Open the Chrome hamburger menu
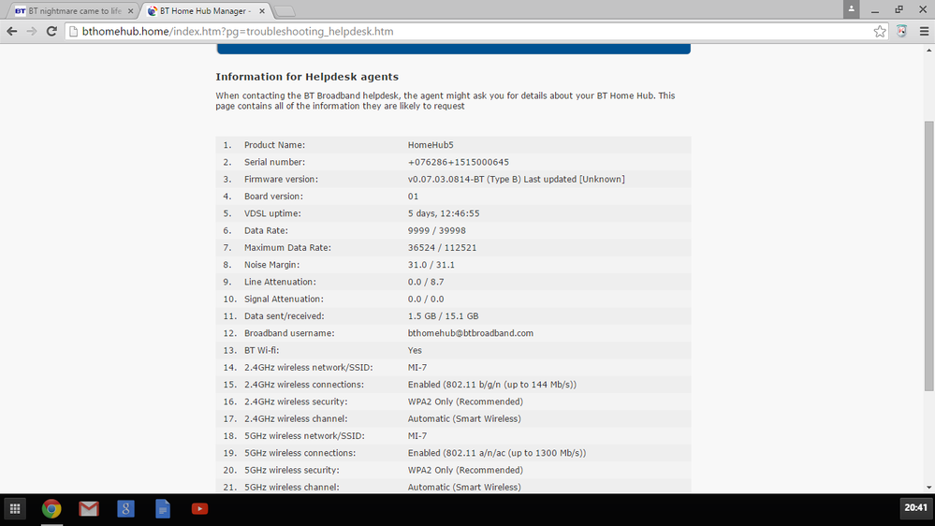The height and width of the screenshot is (526, 935). click(x=924, y=32)
